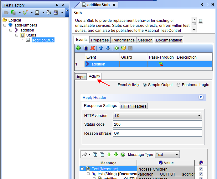217x179 pixels.
Task: Click the green document creation icon
Action: pyautogui.click(x=13, y=12)
